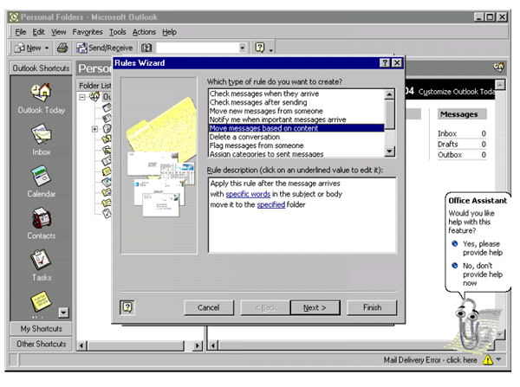The image size is (520, 387).
Task: Select Assign categories to sent messages
Action: 296,154
